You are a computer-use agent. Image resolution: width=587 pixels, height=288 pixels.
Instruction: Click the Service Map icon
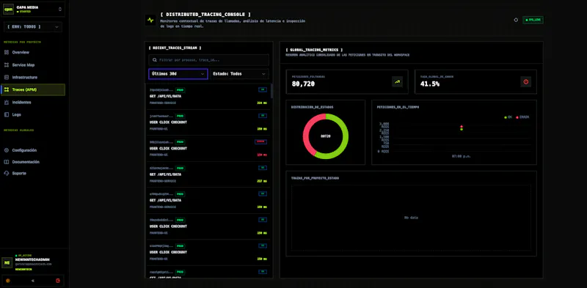coord(7,64)
